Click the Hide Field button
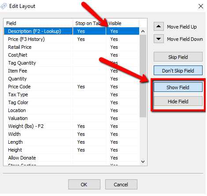207x196 pixels. (x=178, y=101)
